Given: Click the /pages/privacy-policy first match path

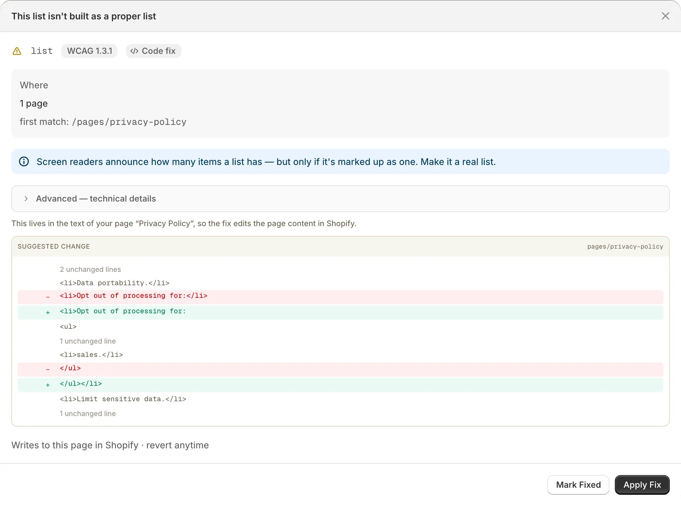Looking at the screenshot, I should tap(129, 122).
